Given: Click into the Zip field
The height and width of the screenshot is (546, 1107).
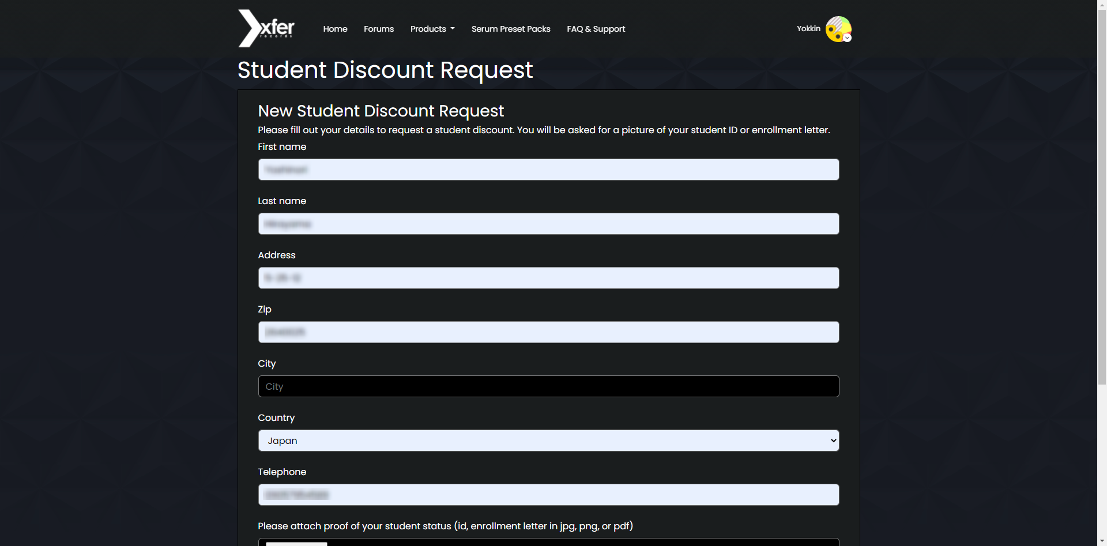Looking at the screenshot, I should click(548, 332).
